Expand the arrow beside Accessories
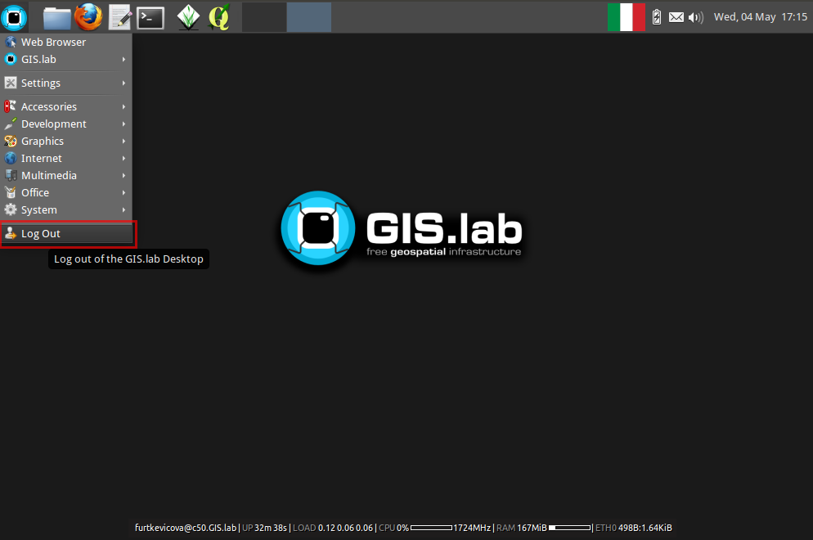This screenshot has width=813, height=540. point(124,106)
